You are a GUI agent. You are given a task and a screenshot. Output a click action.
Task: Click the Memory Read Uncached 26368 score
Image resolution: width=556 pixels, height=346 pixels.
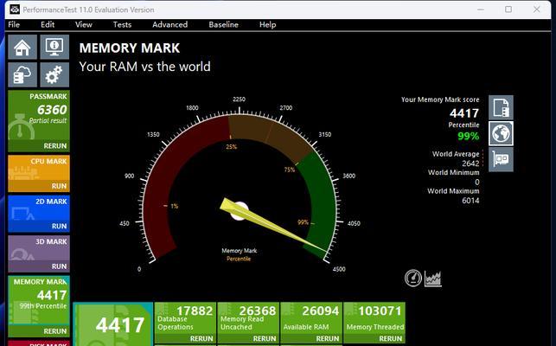258,311
